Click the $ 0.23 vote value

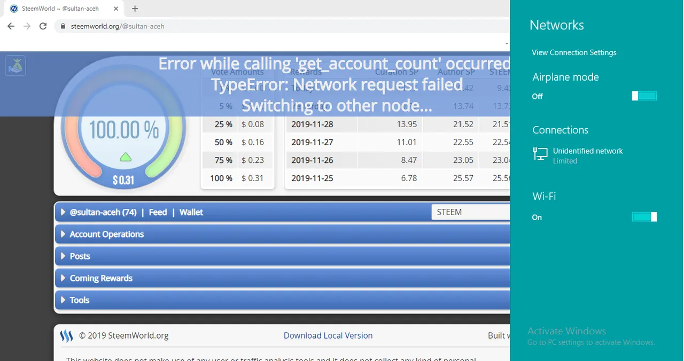pos(253,160)
